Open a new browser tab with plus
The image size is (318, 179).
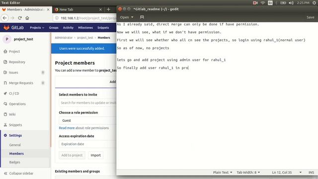pos(108,9)
